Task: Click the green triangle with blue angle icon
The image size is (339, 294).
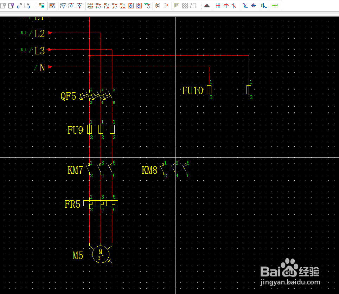Action: tap(264, 6)
